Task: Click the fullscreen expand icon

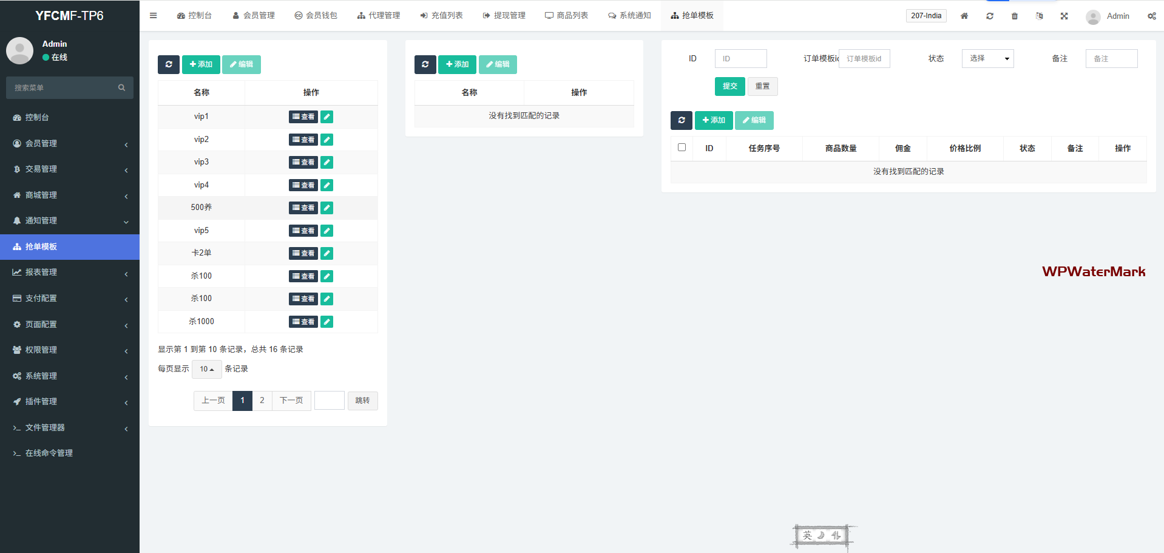Action: [x=1064, y=16]
